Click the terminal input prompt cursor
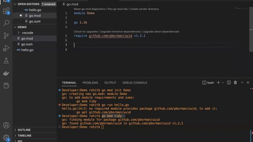 103,127
